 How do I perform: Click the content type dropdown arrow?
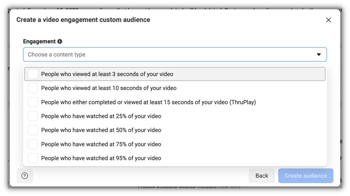point(319,55)
